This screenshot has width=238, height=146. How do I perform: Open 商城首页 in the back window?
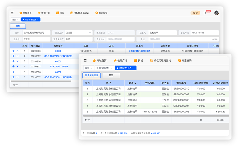[26, 13]
